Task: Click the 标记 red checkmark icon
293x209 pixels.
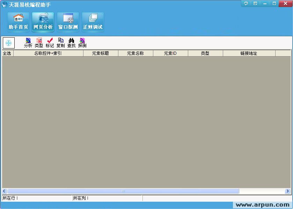Action: [50, 43]
